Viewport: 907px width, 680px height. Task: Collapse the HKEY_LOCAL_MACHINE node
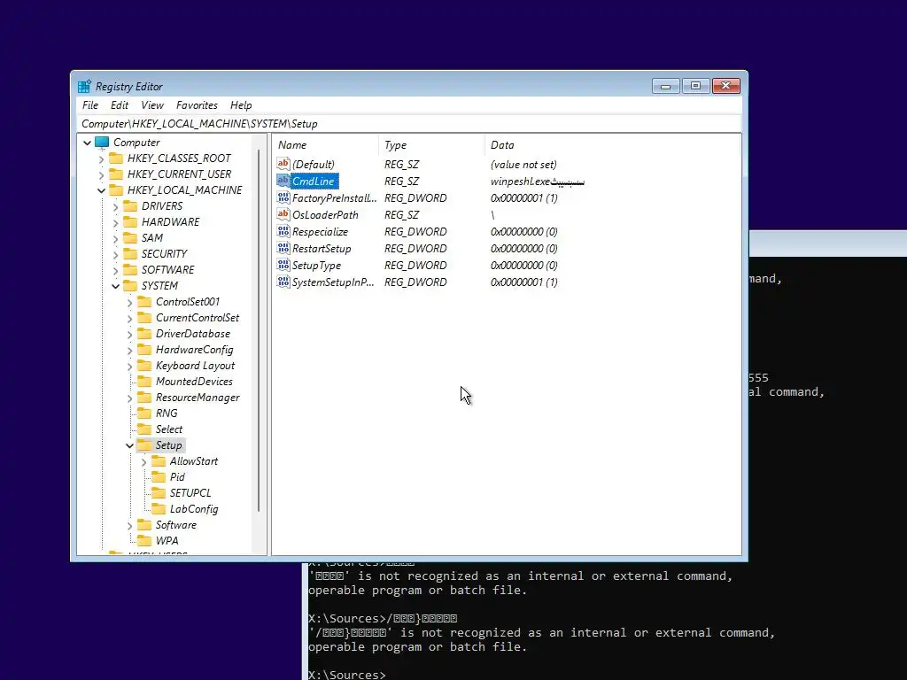[x=101, y=190]
